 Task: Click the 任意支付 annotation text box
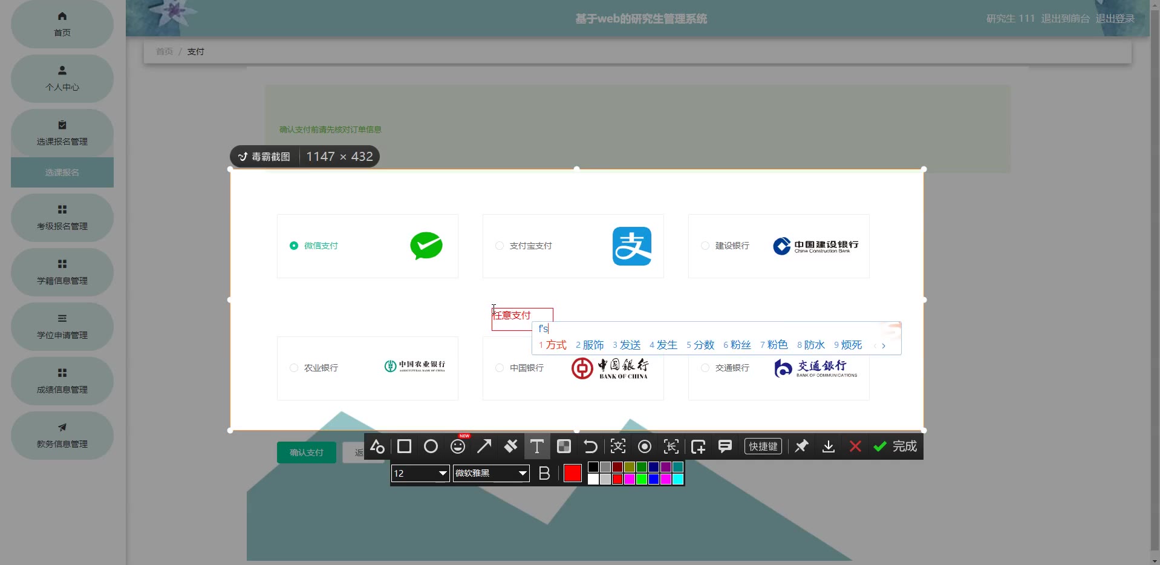[522, 319]
